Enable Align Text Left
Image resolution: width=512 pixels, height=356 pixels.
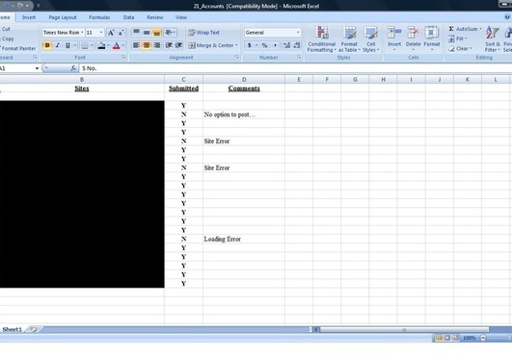(x=136, y=45)
